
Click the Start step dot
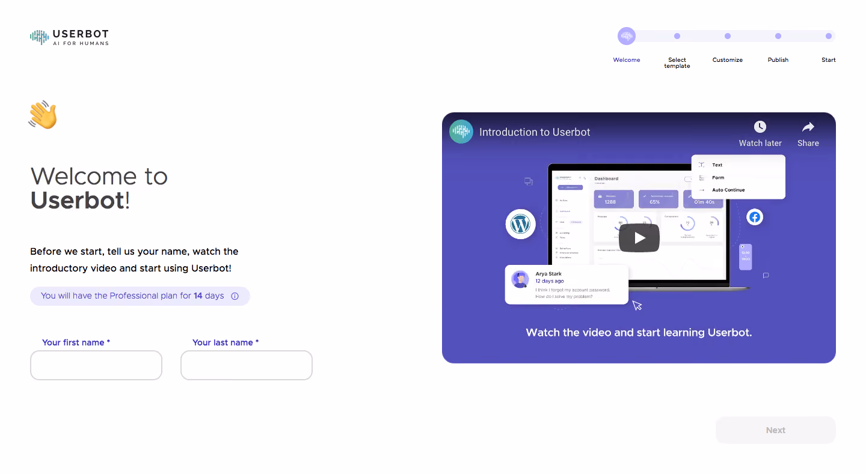[x=829, y=36]
